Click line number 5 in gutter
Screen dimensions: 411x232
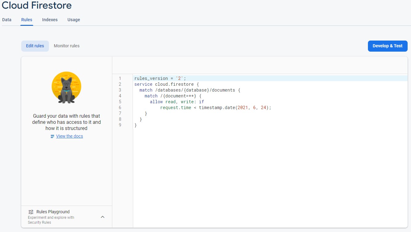[120, 102]
